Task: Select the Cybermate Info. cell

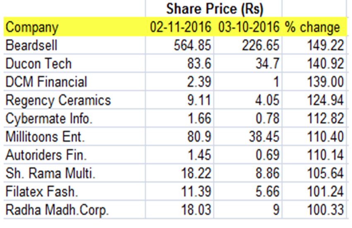Action: coord(49,119)
